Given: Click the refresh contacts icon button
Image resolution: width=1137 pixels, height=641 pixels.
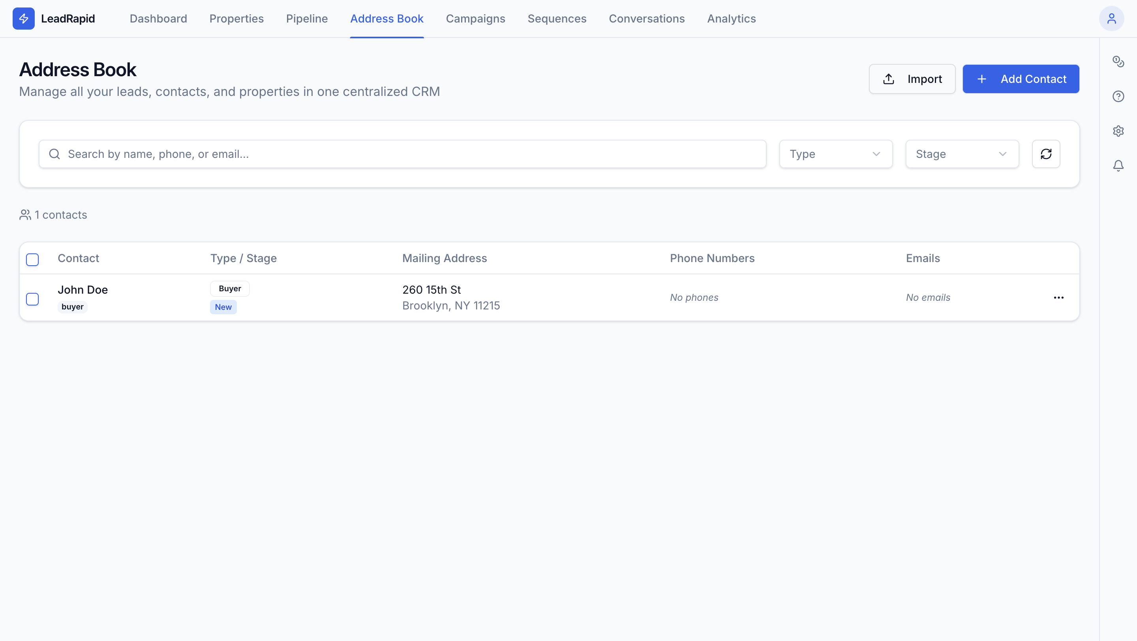Looking at the screenshot, I should [x=1046, y=154].
